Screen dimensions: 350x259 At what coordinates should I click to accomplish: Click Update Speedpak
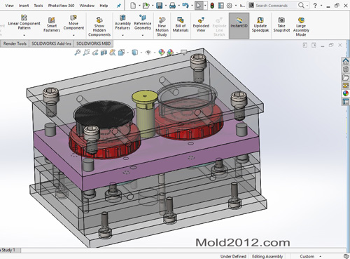260,24
